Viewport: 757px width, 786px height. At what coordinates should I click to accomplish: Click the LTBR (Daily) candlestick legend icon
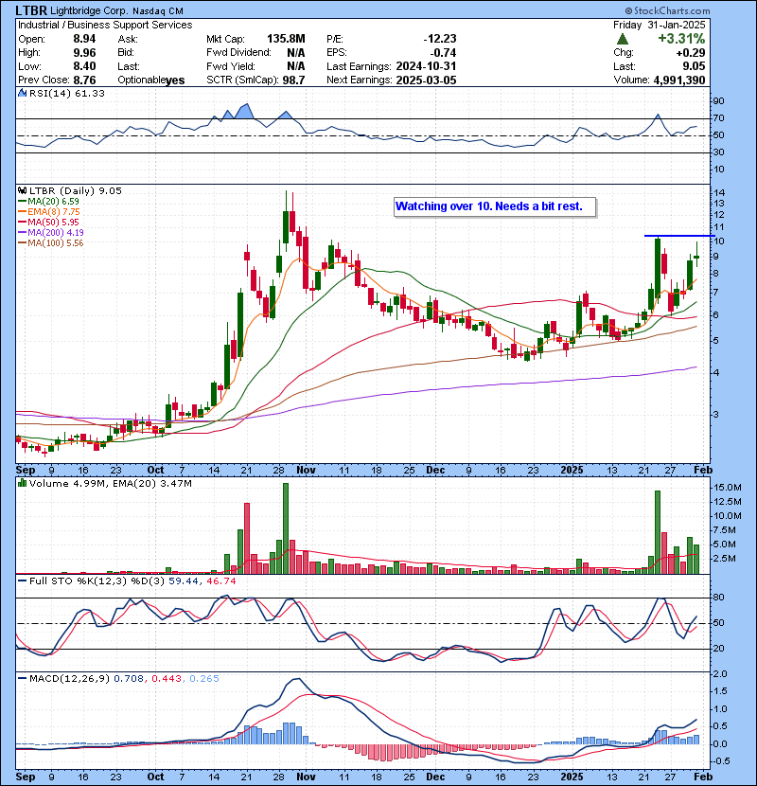point(22,190)
